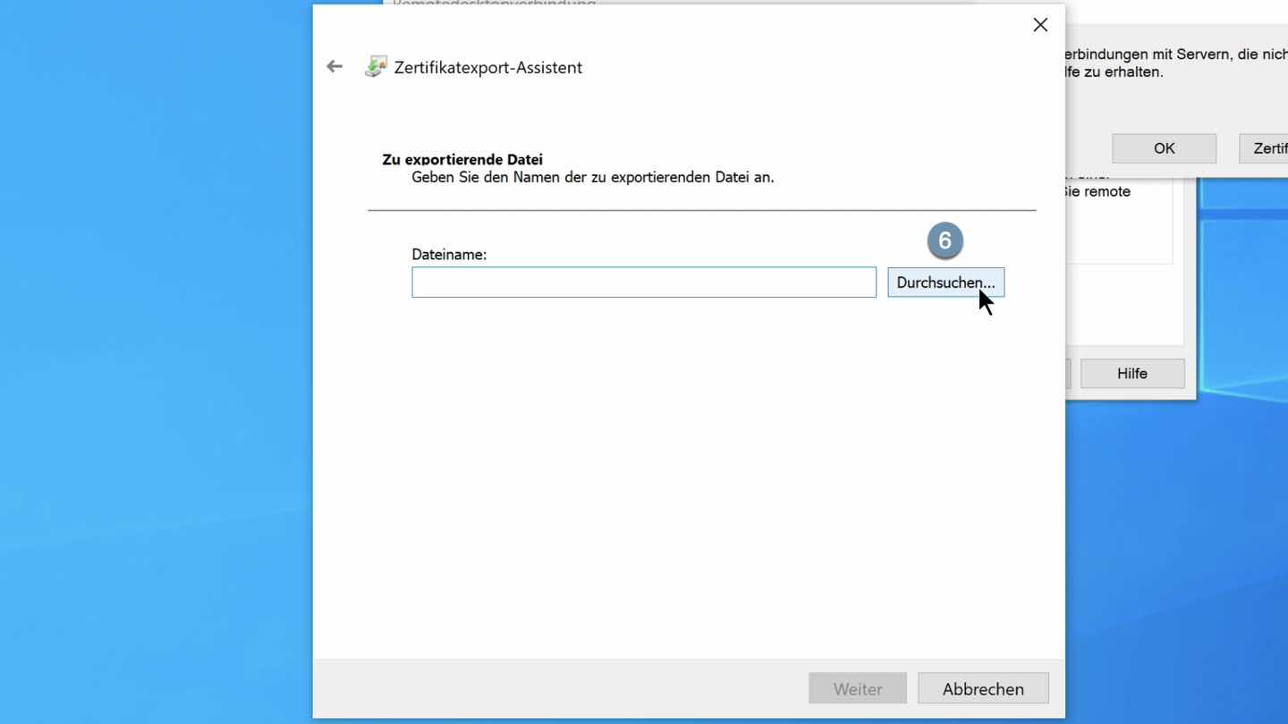The image size is (1288, 724).
Task: Close the Zertifikatexport-Assistent window
Action: pyautogui.click(x=1040, y=25)
